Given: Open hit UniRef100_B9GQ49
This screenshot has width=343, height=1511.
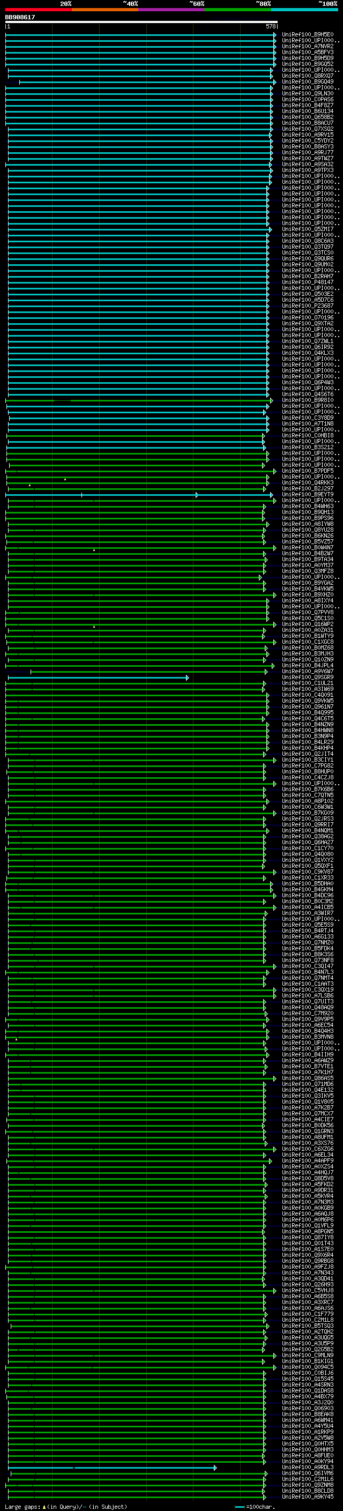Looking at the screenshot, I should coord(307,81).
